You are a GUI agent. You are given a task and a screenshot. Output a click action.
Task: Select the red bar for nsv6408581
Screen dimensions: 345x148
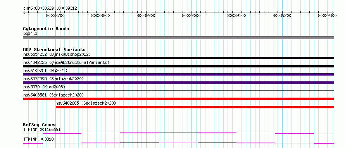[x=178, y=99]
